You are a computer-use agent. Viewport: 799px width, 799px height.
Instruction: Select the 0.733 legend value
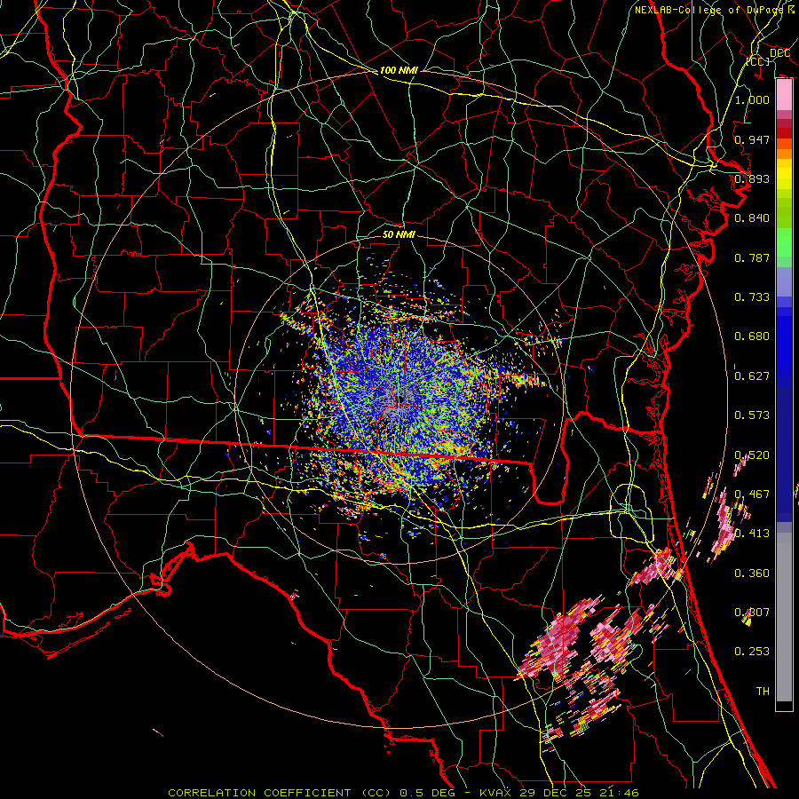pyautogui.click(x=752, y=297)
